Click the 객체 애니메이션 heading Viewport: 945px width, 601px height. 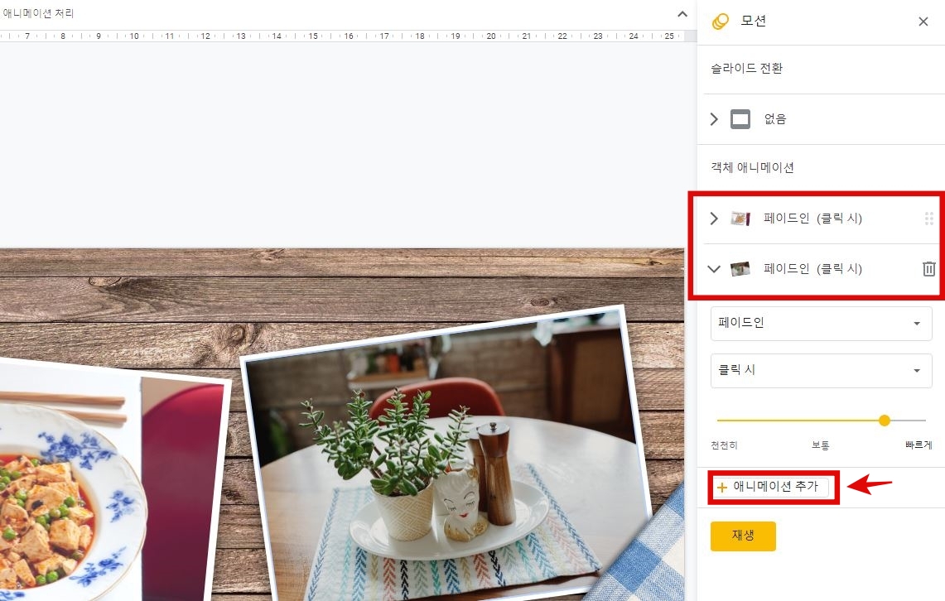point(752,167)
